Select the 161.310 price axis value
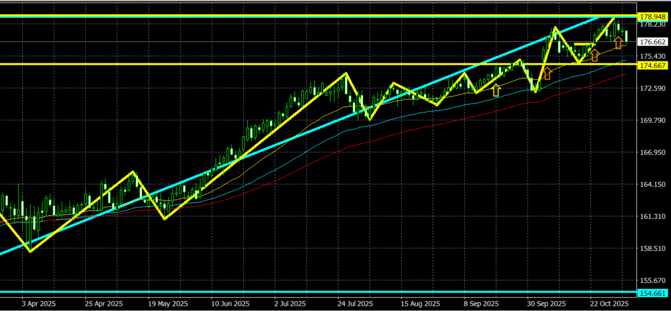Image resolution: width=671 pixels, height=311 pixels. 653,217
